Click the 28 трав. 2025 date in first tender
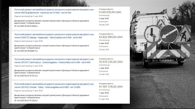 (104, 24)
